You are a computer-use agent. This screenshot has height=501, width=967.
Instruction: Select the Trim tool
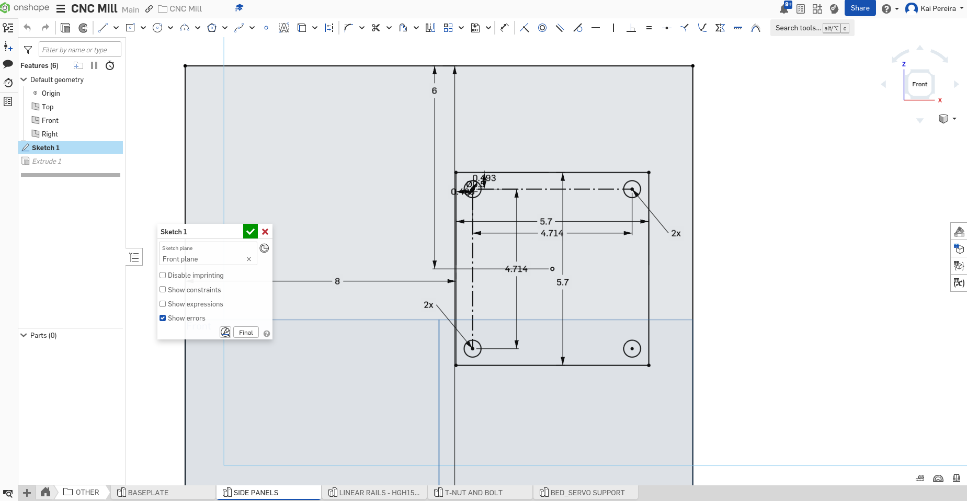[377, 28]
